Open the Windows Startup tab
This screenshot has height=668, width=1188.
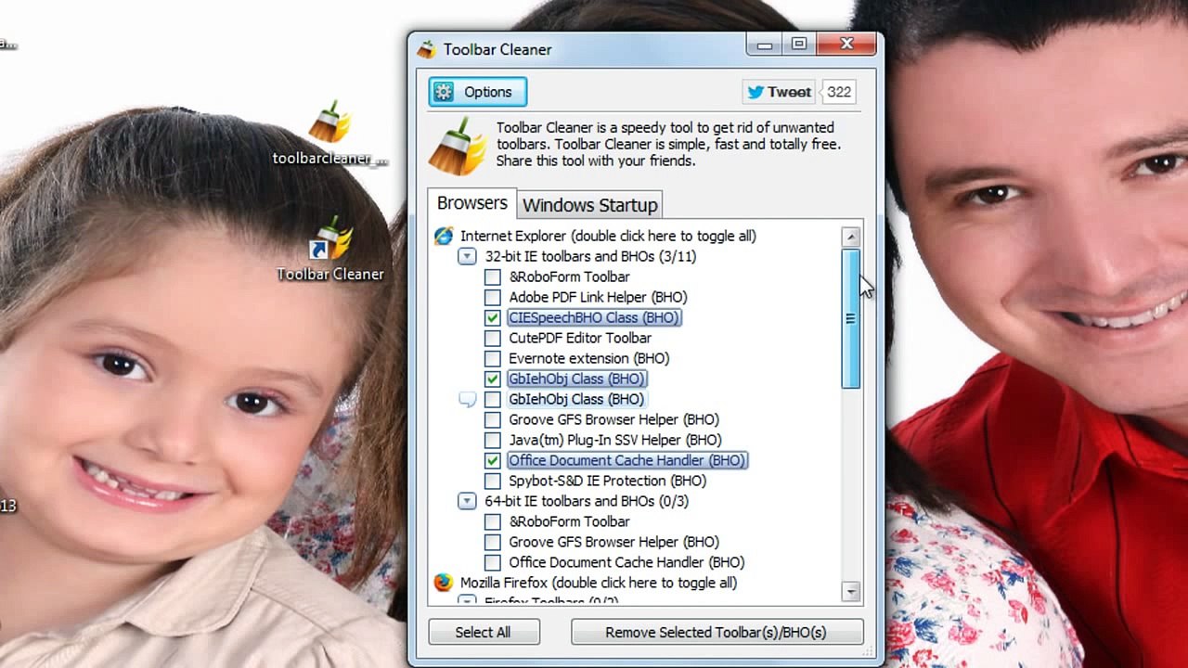pyautogui.click(x=590, y=205)
